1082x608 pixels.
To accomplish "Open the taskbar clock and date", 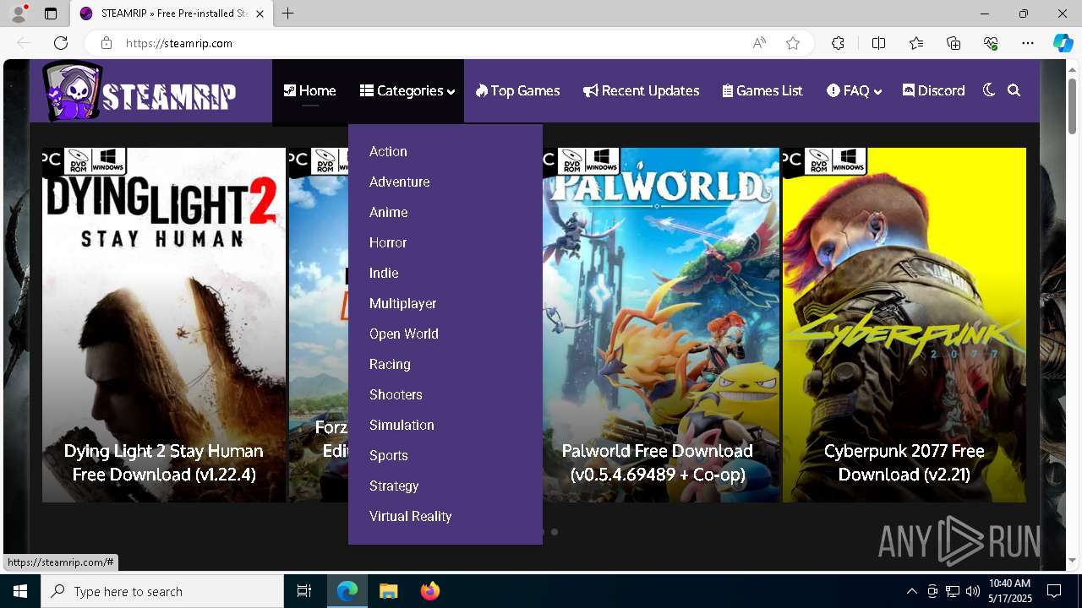I will (x=1010, y=591).
